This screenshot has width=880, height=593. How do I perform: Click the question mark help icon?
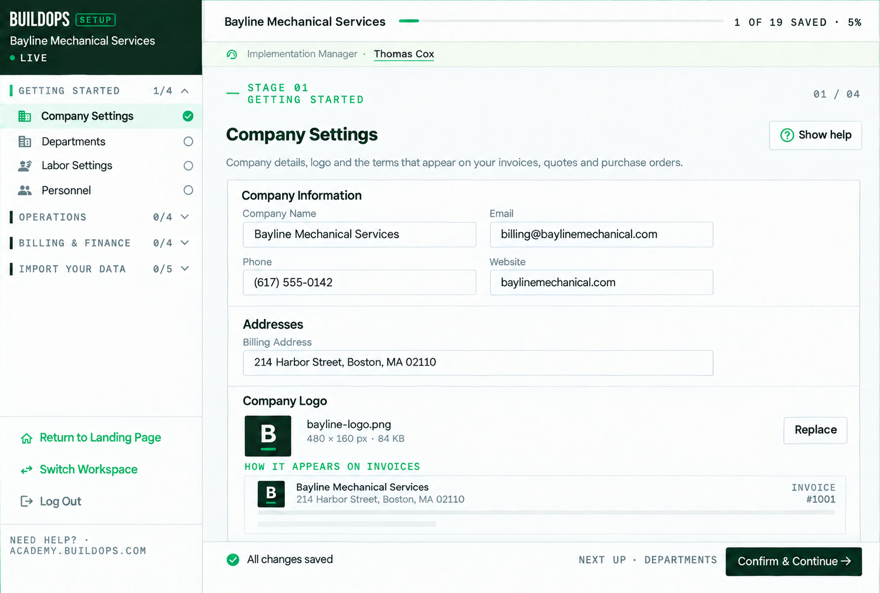coord(787,135)
